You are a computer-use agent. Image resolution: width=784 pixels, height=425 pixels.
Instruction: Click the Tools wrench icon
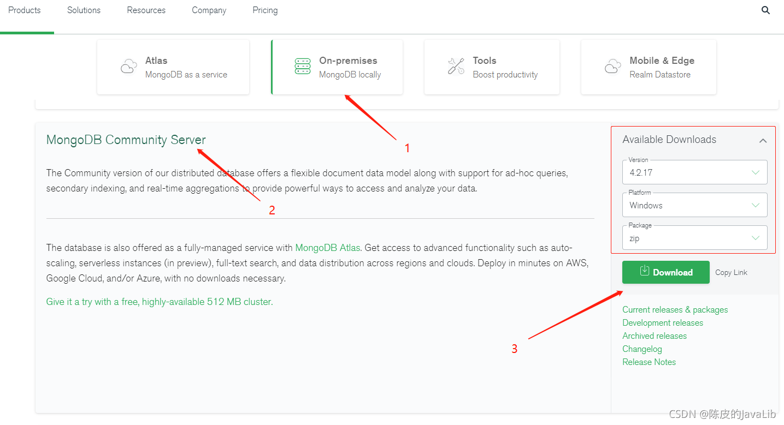click(456, 67)
